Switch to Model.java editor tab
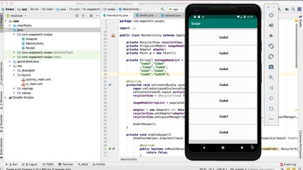This screenshot has height=170, width=303. coord(146,16)
